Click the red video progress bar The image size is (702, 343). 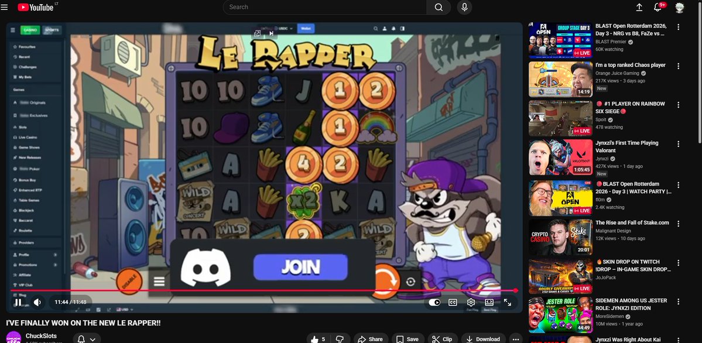coord(262,290)
